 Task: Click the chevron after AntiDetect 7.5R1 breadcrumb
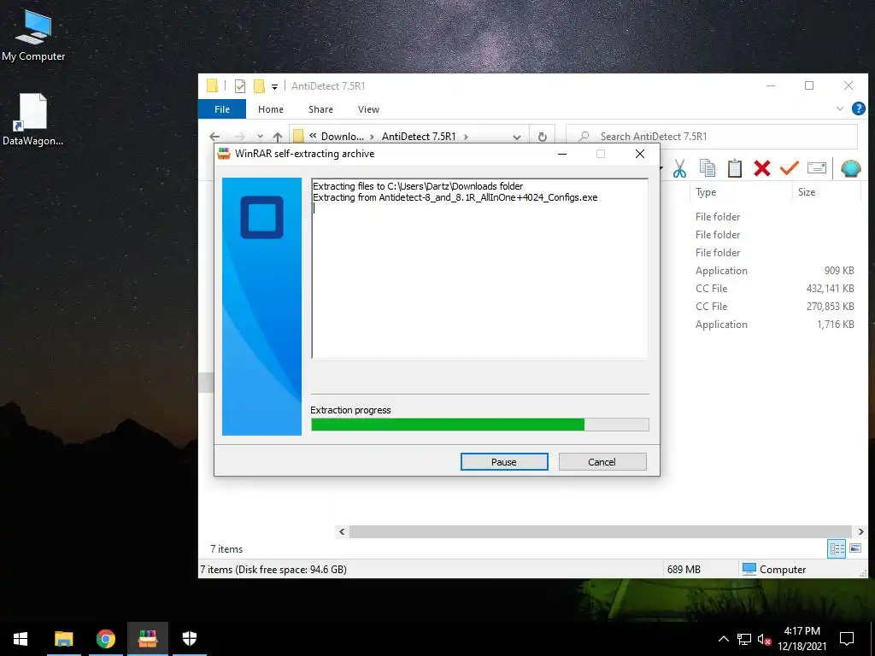466,137
